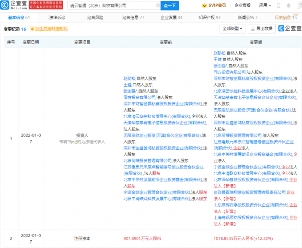Open 无限启航创业投资(天津)合伙企业 link in 变更后 column
302x248 pixels.
click(x=252, y=110)
